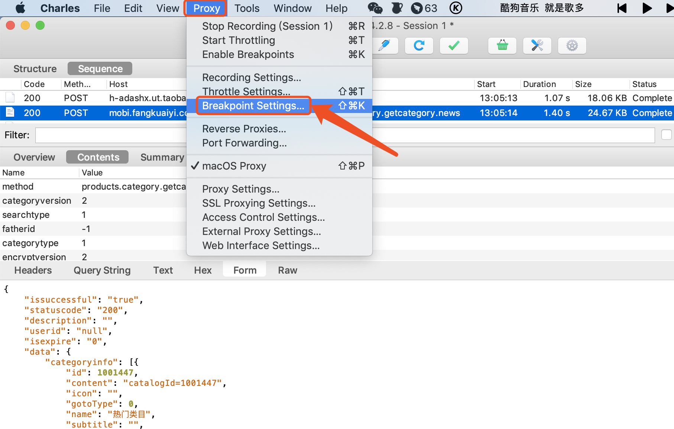Sort by the Code column header
This screenshot has width=674, height=429.
[x=40, y=84]
